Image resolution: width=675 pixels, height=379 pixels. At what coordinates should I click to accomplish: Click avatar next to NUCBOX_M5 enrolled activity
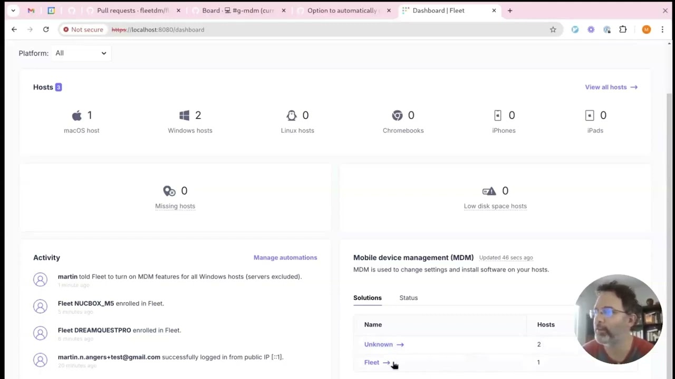[x=40, y=306]
